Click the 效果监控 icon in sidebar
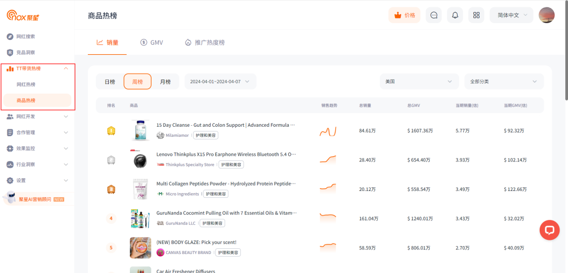The image size is (568, 273). 10,148
